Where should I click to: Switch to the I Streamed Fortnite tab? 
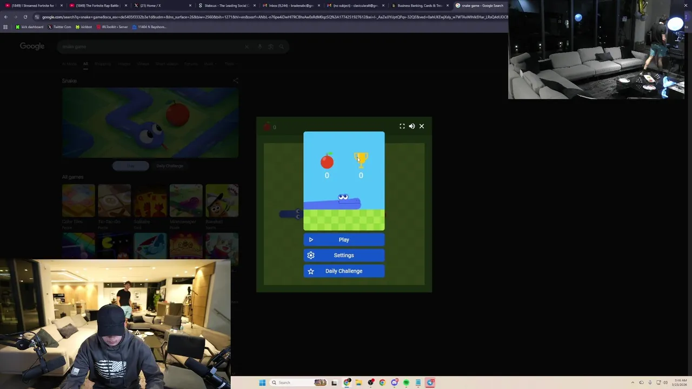[x=32, y=5]
